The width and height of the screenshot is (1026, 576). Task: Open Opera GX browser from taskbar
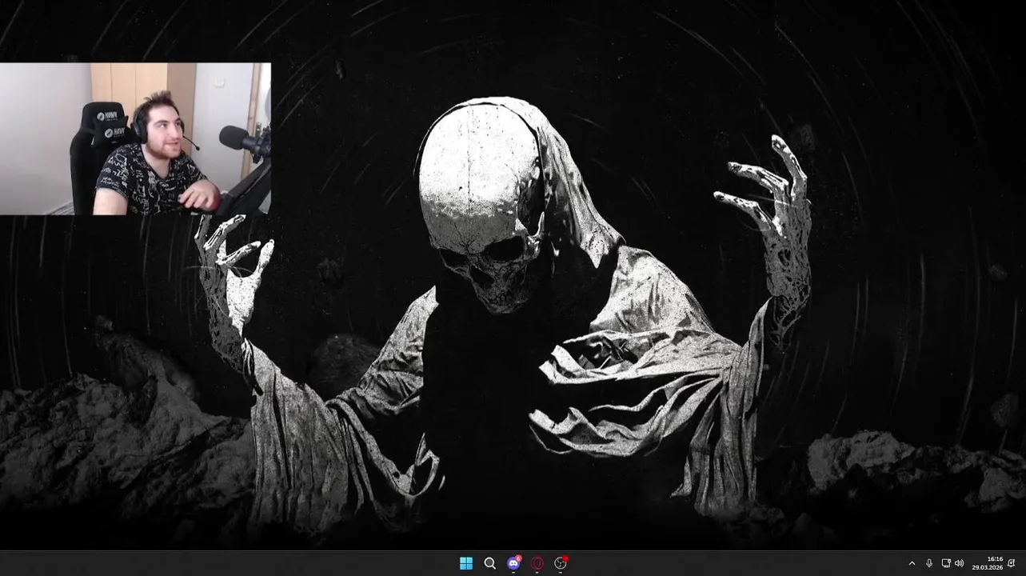(537, 563)
